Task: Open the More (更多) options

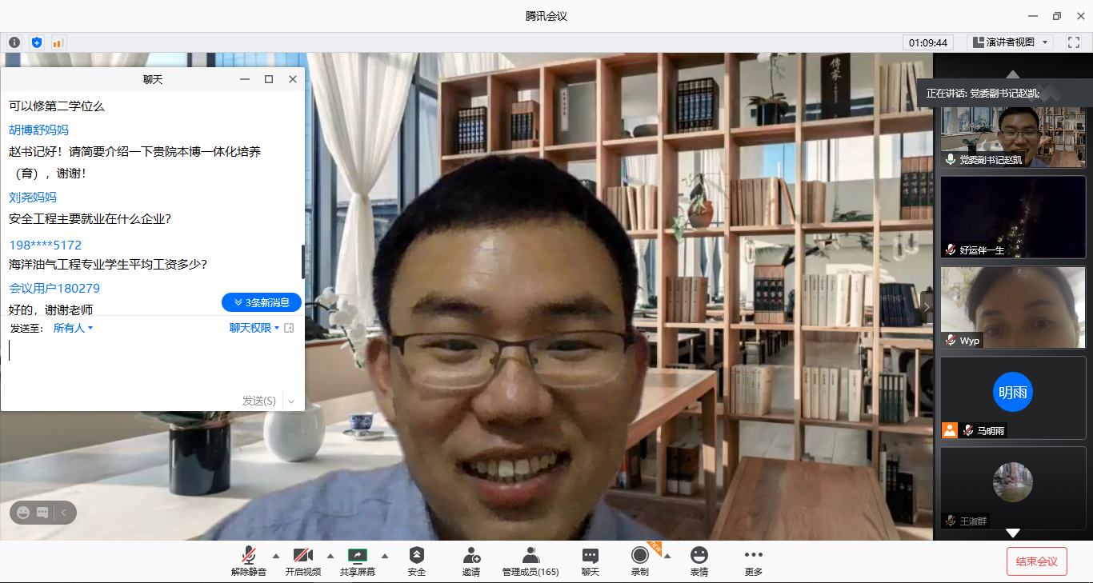Action: tap(753, 561)
